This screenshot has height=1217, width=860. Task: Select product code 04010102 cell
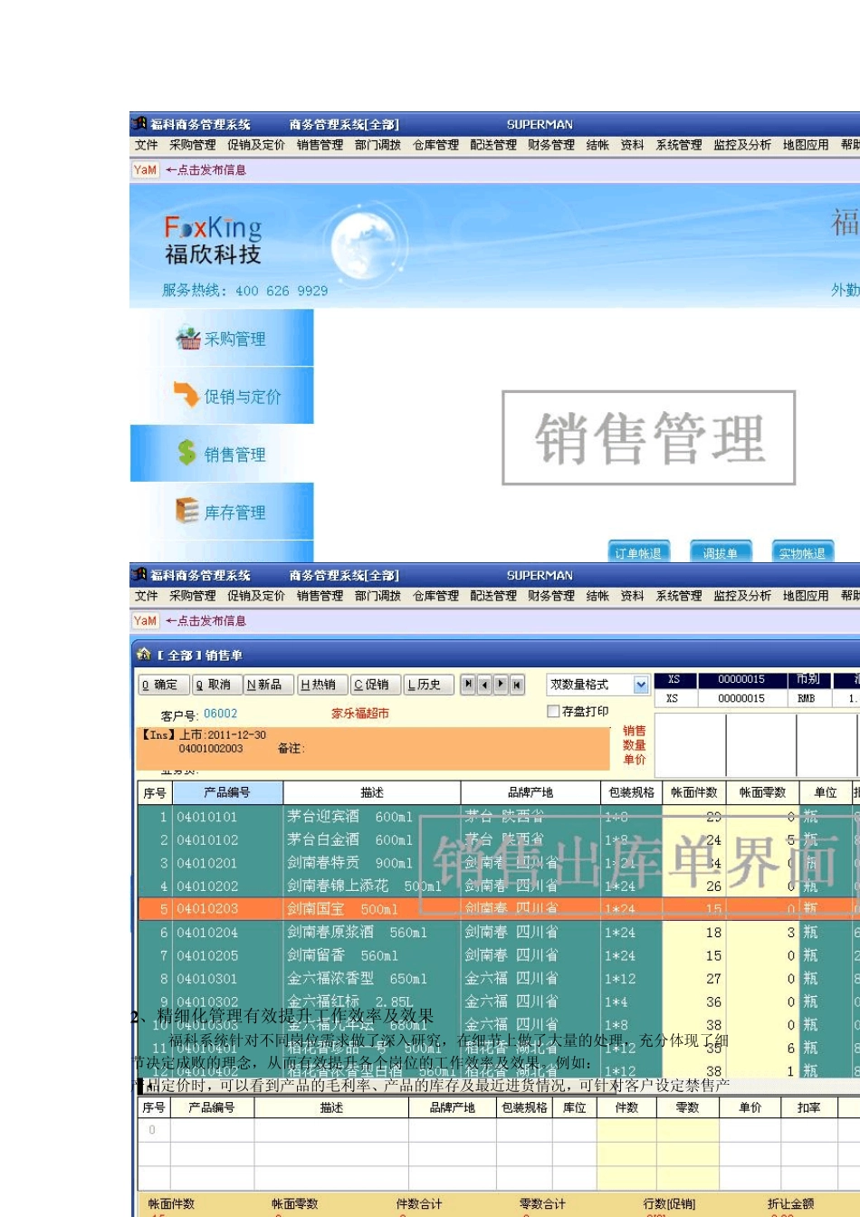(227, 839)
